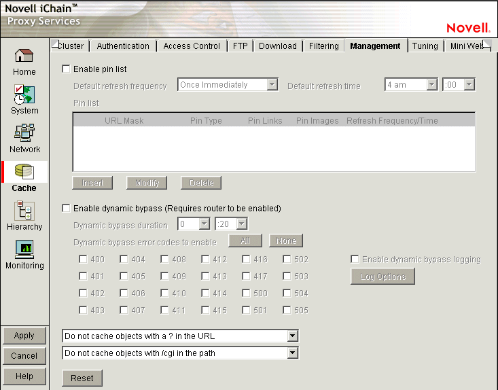The height and width of the screenshot is (390, 498).
Task: Toggle Enable dynamic bypass checkbox
Action: [x=66, y=209]
